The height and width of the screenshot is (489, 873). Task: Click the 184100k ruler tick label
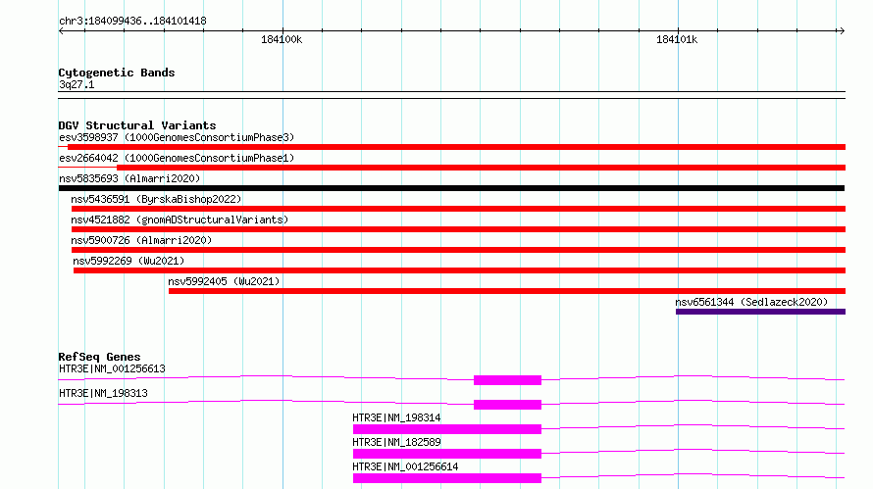tap(282, 39)
